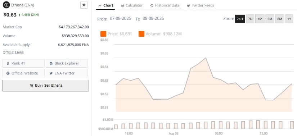Click the $0.61 price axis label
Image resolution: width=297 pixels, height=136 pixels.
coord(104,108)
